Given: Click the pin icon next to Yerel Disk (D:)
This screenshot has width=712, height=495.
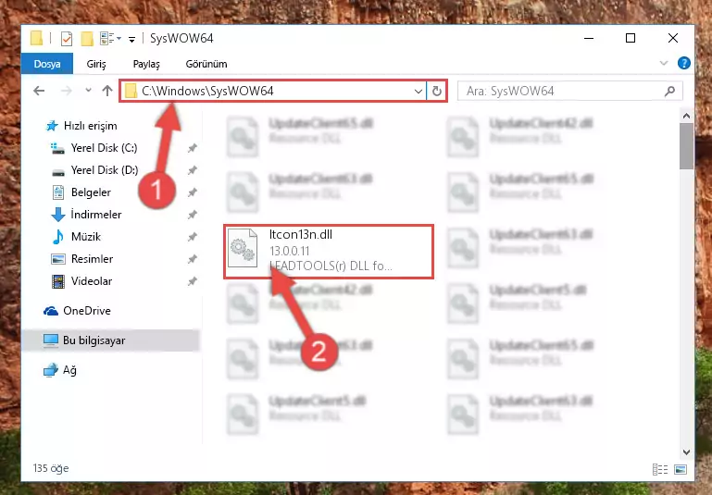Looking at the screenshot, I should (x=193, y=170).
